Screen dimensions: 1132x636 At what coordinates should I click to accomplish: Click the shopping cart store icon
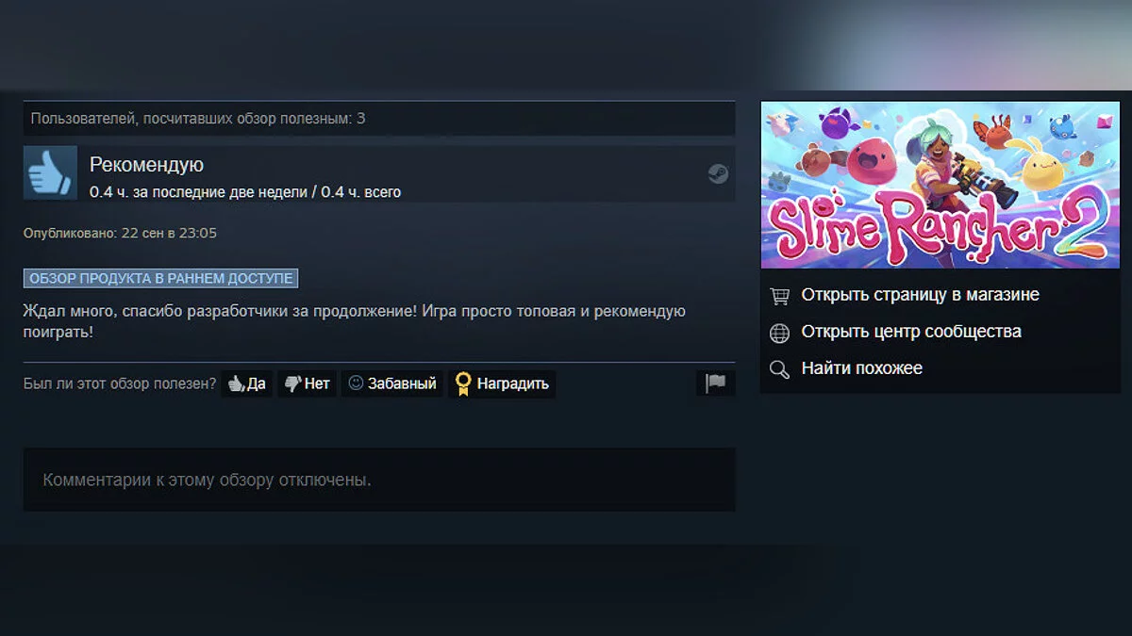[779, 295]
